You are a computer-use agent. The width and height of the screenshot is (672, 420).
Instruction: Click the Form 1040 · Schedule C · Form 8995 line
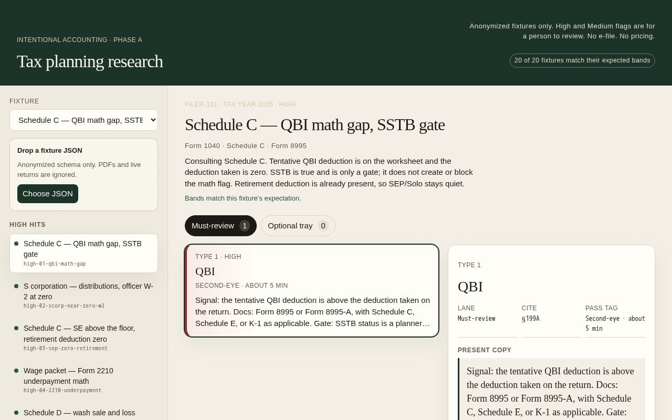[246, 146]
